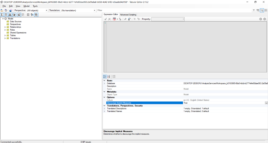The image size is (268, 143).
Task: Navigate back arrow in expression editor
Action: pos(261,19)
